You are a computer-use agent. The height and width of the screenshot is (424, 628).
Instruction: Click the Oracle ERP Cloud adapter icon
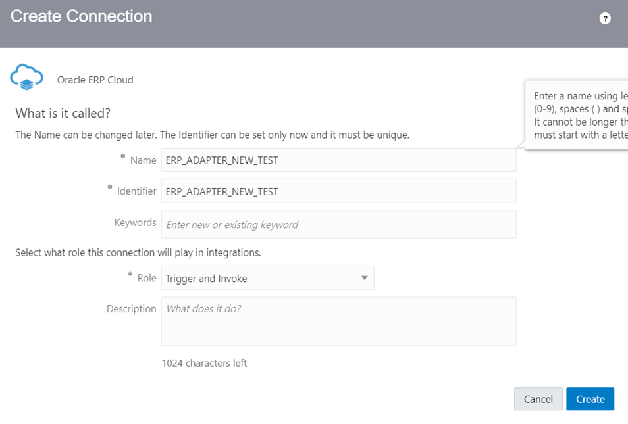pyautogui.click(x=26, y=77)
